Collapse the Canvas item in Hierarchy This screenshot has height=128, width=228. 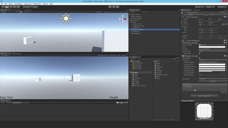coord(130,22)
